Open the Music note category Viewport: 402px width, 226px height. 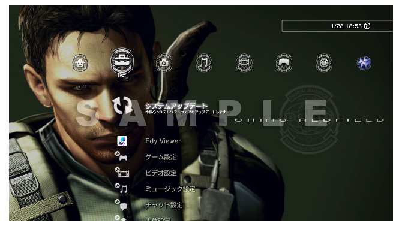pos(204,63)
